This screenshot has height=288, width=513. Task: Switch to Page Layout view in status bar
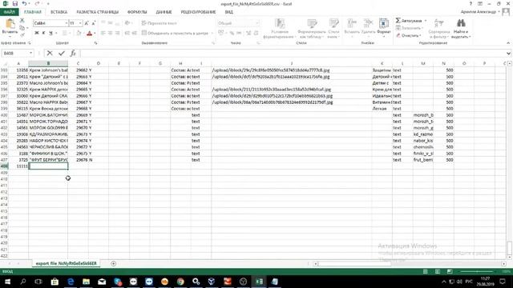click(438, 271)
